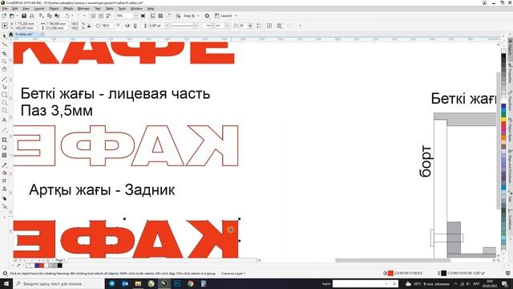Image resolution: width=513 pixels, height=289 pixels.
Task: Click the red fill indicator in status bar
Action: point(390,273)
